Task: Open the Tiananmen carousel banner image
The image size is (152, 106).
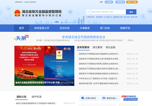Action: click(x=44, y=66)
